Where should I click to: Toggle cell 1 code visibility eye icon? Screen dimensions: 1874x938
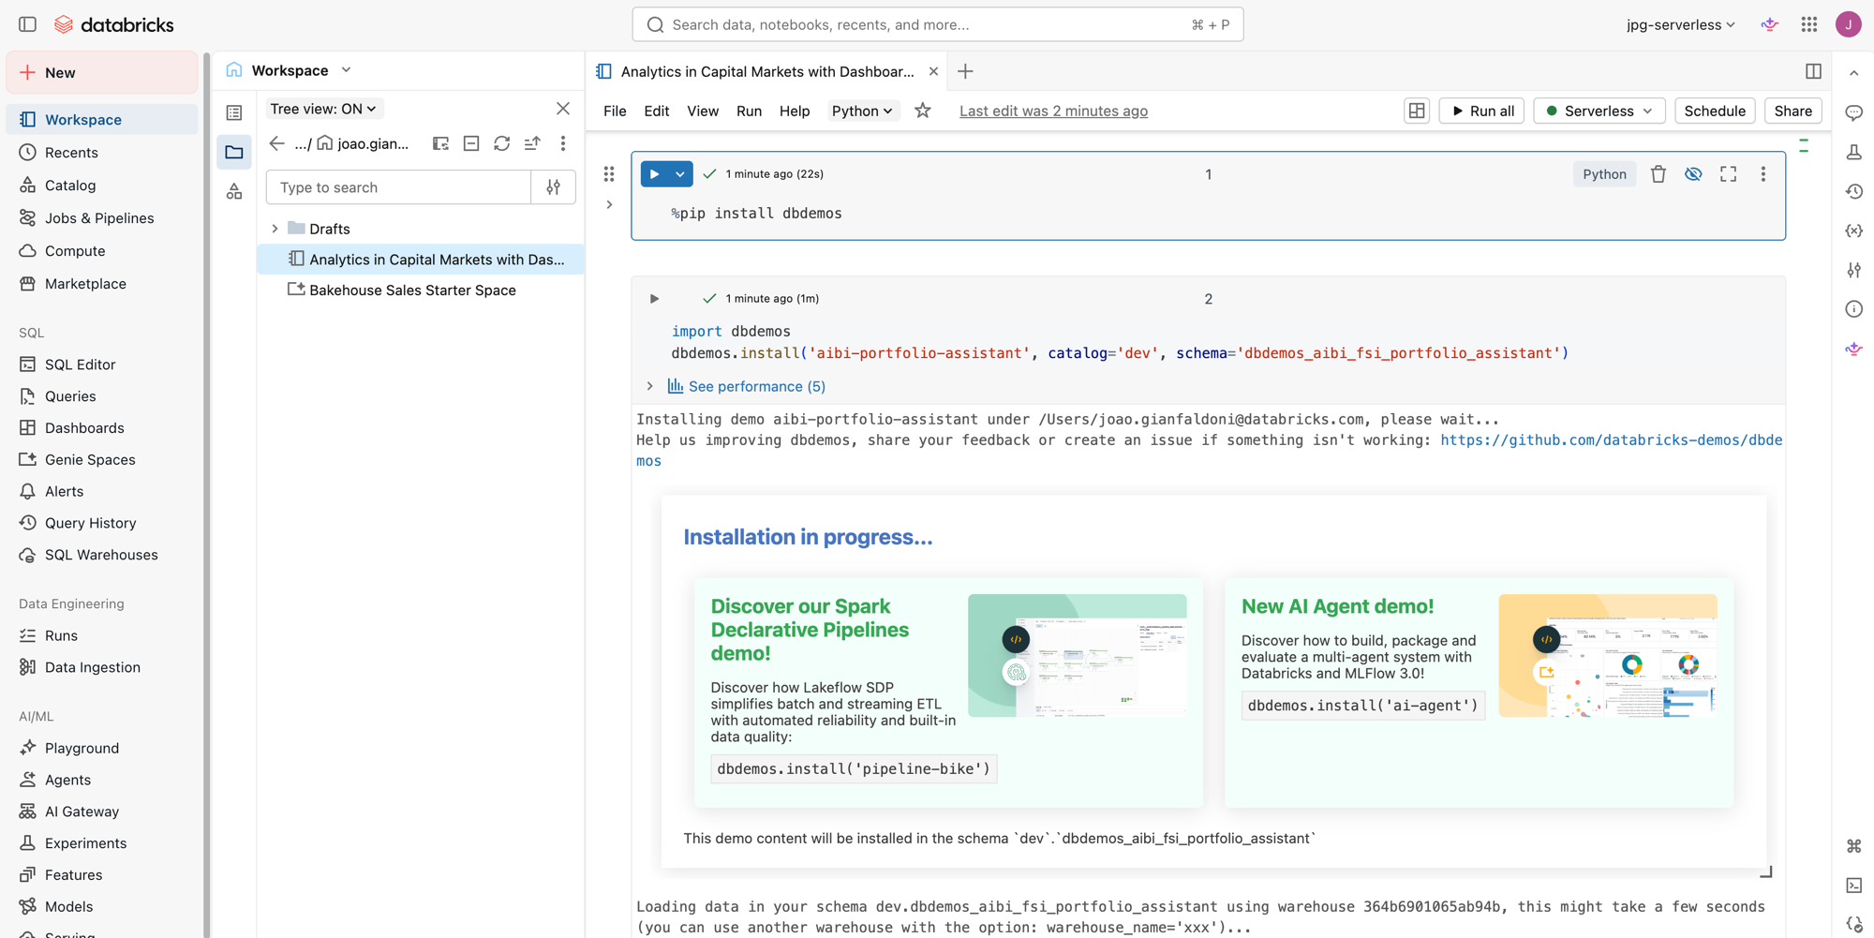[1693, 174]
